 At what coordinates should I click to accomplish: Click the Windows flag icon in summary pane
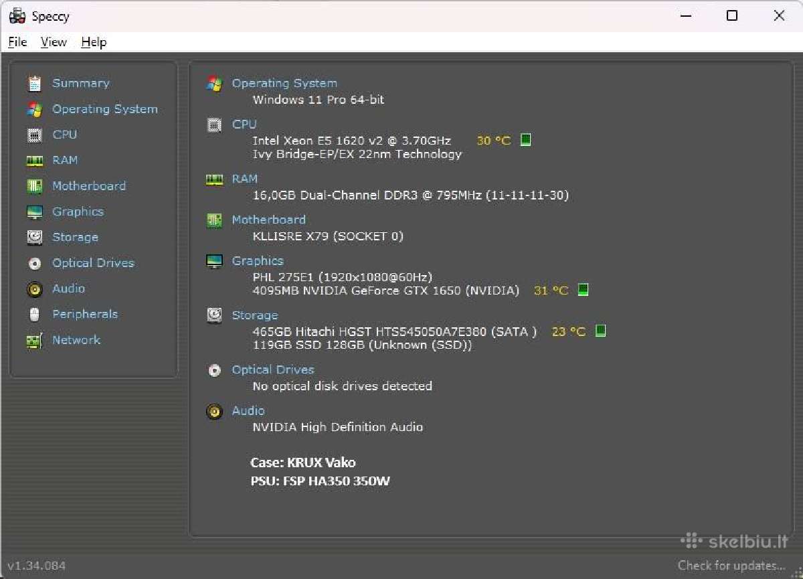pos(214,84)
